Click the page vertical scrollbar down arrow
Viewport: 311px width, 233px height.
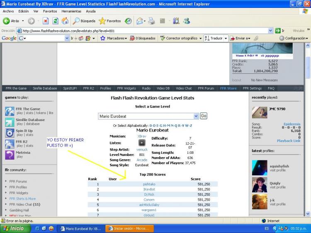tap(308, 214)
